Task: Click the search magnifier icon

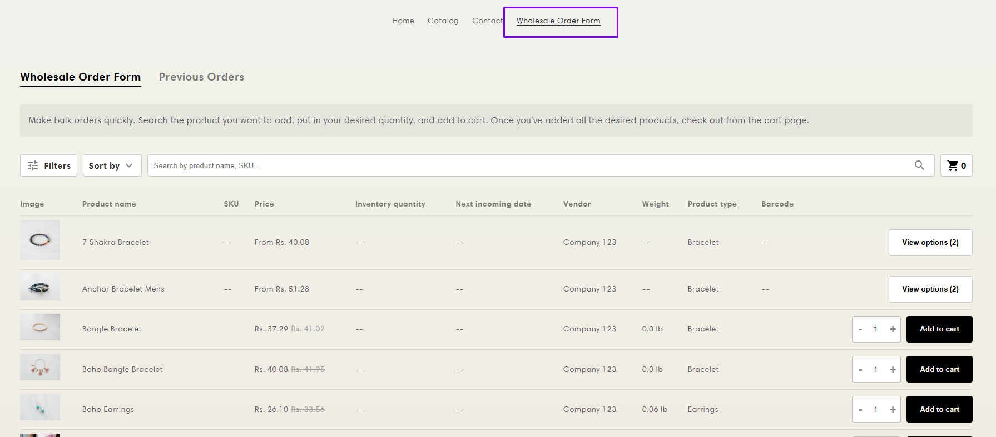Action: [919, 165]
